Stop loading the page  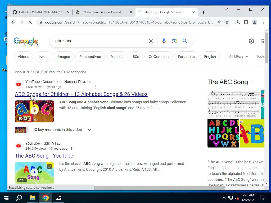30,22
